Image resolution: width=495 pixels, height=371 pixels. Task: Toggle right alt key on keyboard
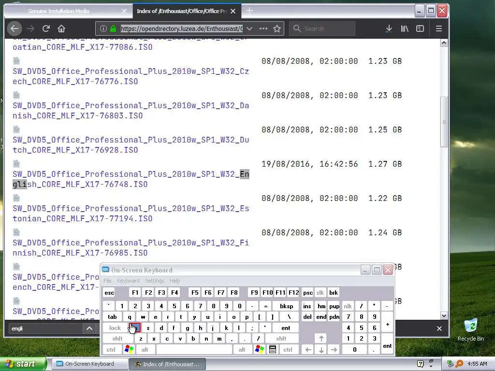pos(242,350)
